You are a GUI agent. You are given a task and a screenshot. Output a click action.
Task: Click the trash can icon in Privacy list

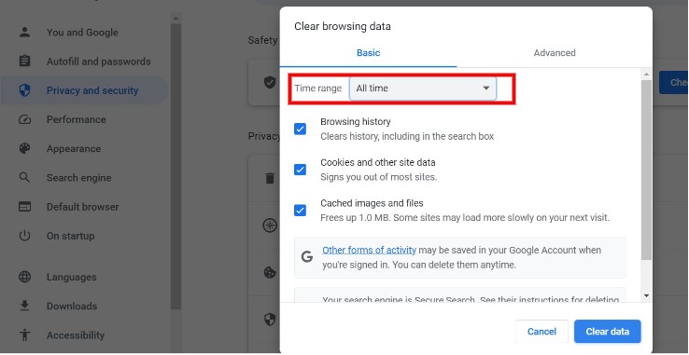tap(270, 178)
